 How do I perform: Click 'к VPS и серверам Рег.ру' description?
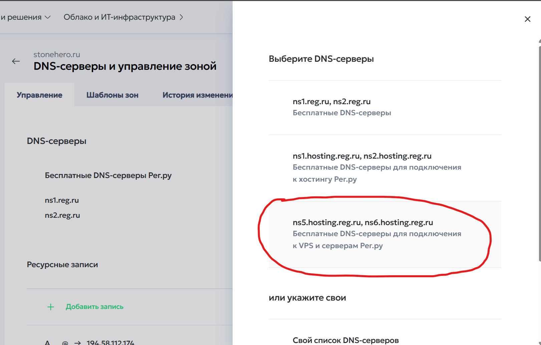point(338,246)
